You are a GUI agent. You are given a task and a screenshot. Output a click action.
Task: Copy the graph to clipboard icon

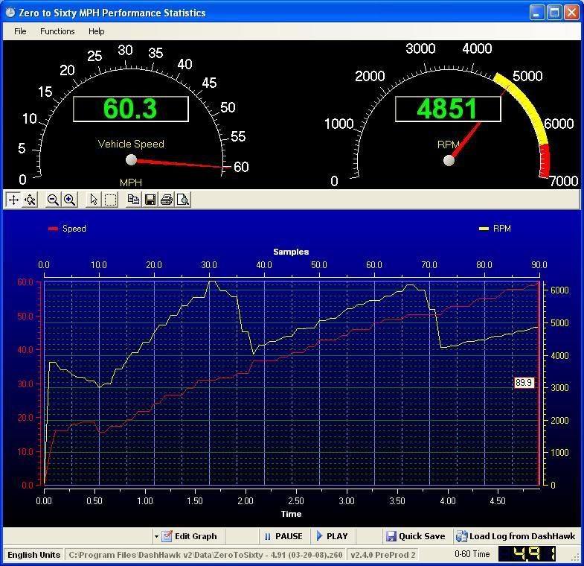tap(133, 200)
